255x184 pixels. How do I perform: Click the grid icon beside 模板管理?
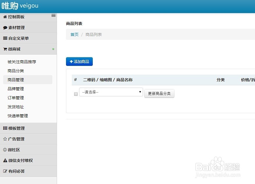pos(5,128)
